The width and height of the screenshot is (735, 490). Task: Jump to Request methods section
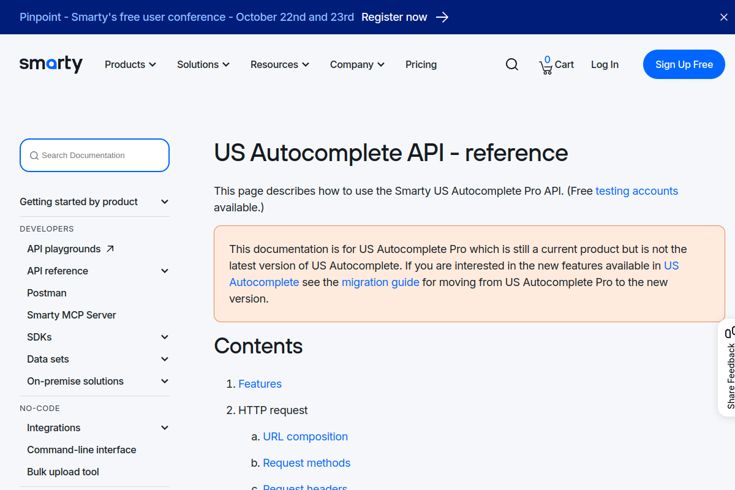pos(306,463)
